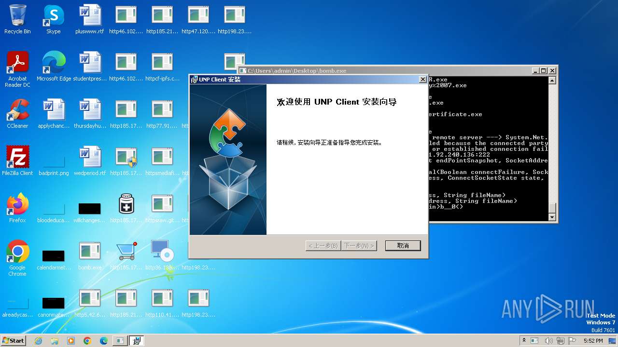Viewport: 618px width, 347px height.
Task: Switch to the installer taskbar button
Action: [137, 341]
